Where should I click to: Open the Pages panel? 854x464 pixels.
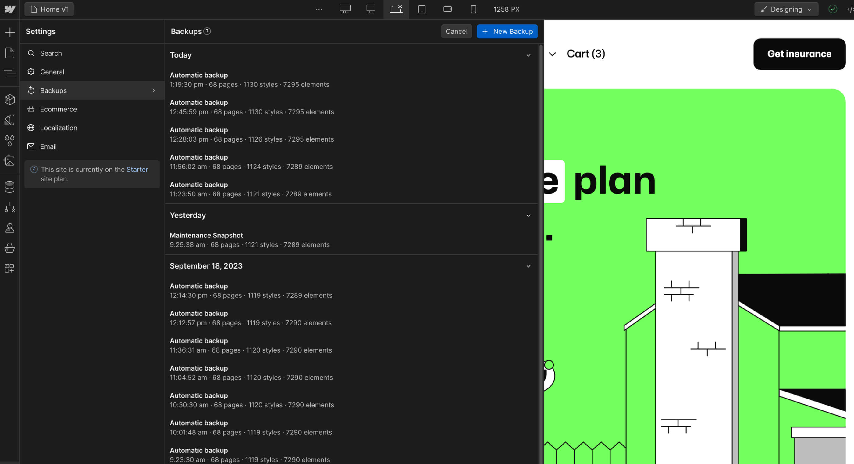click(10, 53)
